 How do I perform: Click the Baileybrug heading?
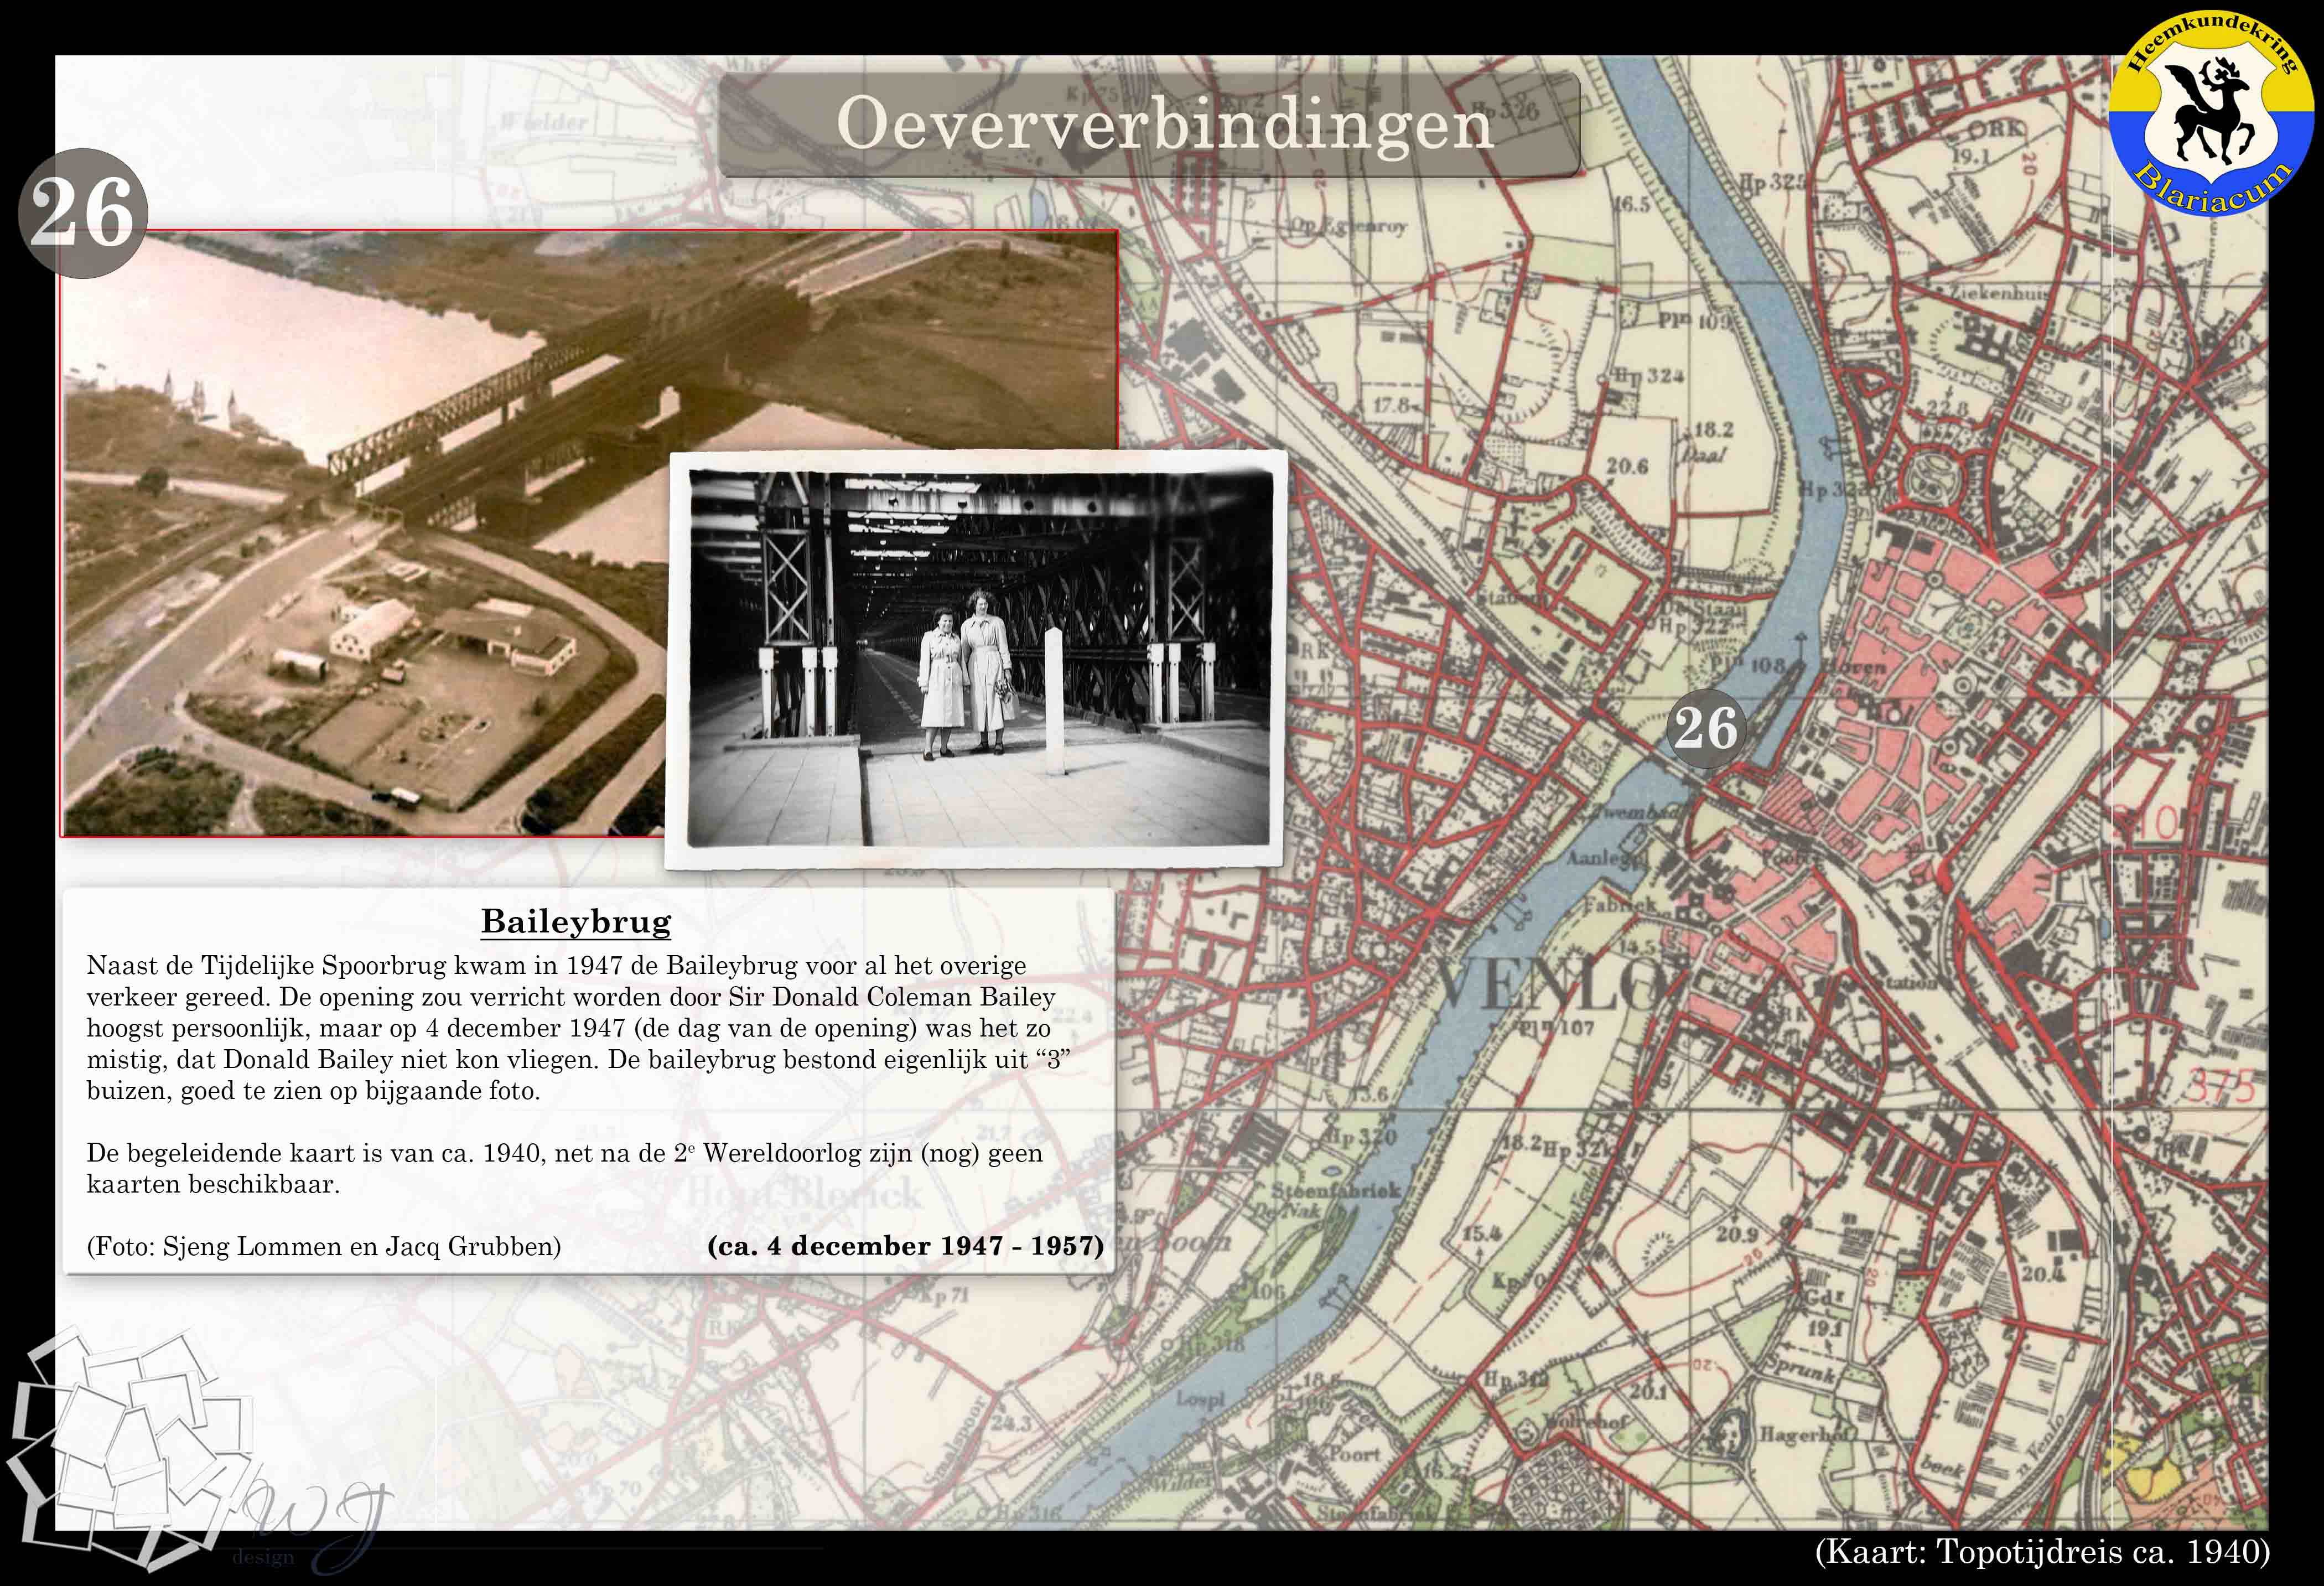point(576,921)
